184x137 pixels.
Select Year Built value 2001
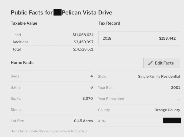tap(175, 88)
